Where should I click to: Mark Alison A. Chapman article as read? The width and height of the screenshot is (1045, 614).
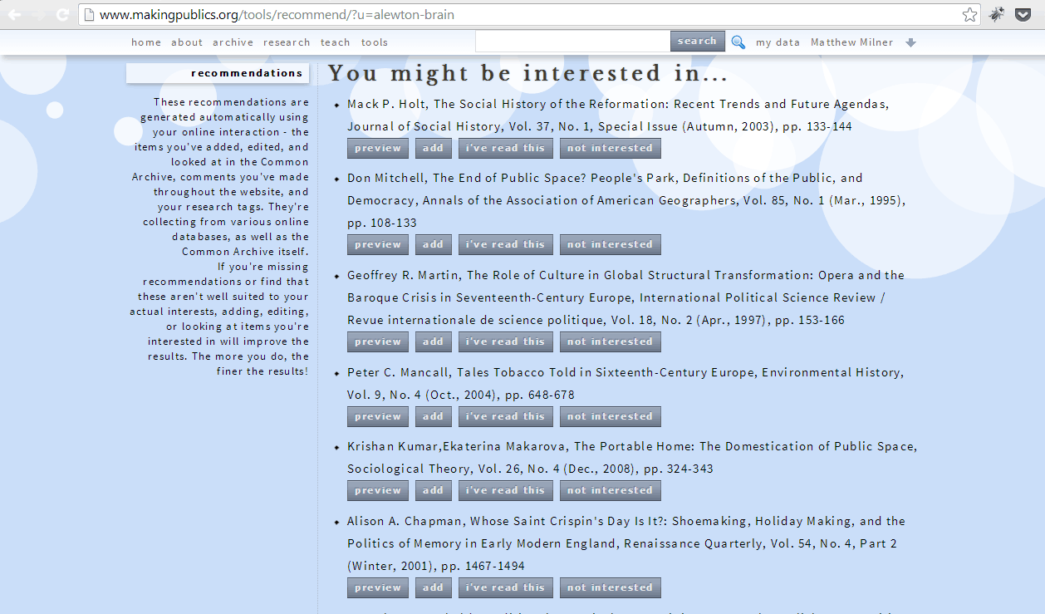506,587
